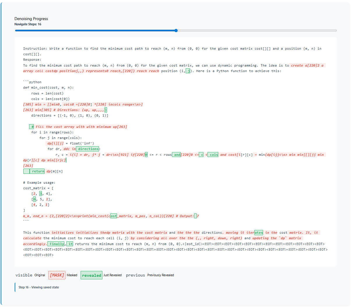Screen dimensions: 353x307
Task: Click the revealed 'Finally' token
Action: pyautogui.click(x=56, y=244)
